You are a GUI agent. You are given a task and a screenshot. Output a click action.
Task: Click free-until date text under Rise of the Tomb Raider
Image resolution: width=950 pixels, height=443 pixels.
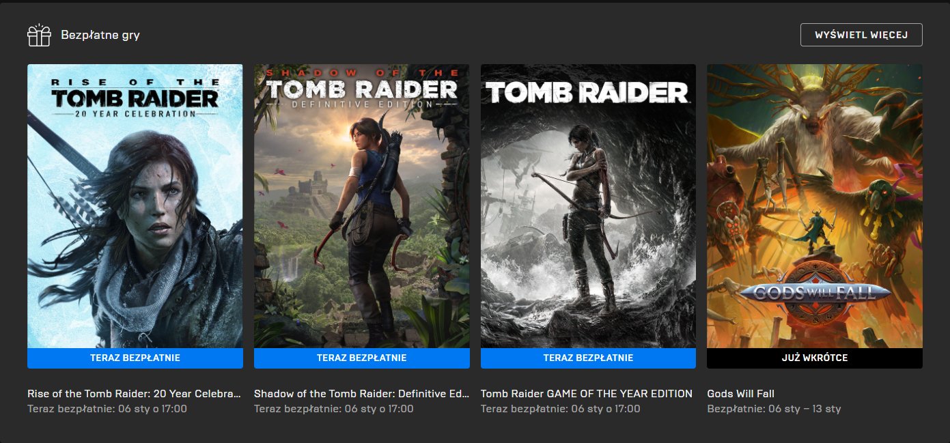[x=107, y=409]
